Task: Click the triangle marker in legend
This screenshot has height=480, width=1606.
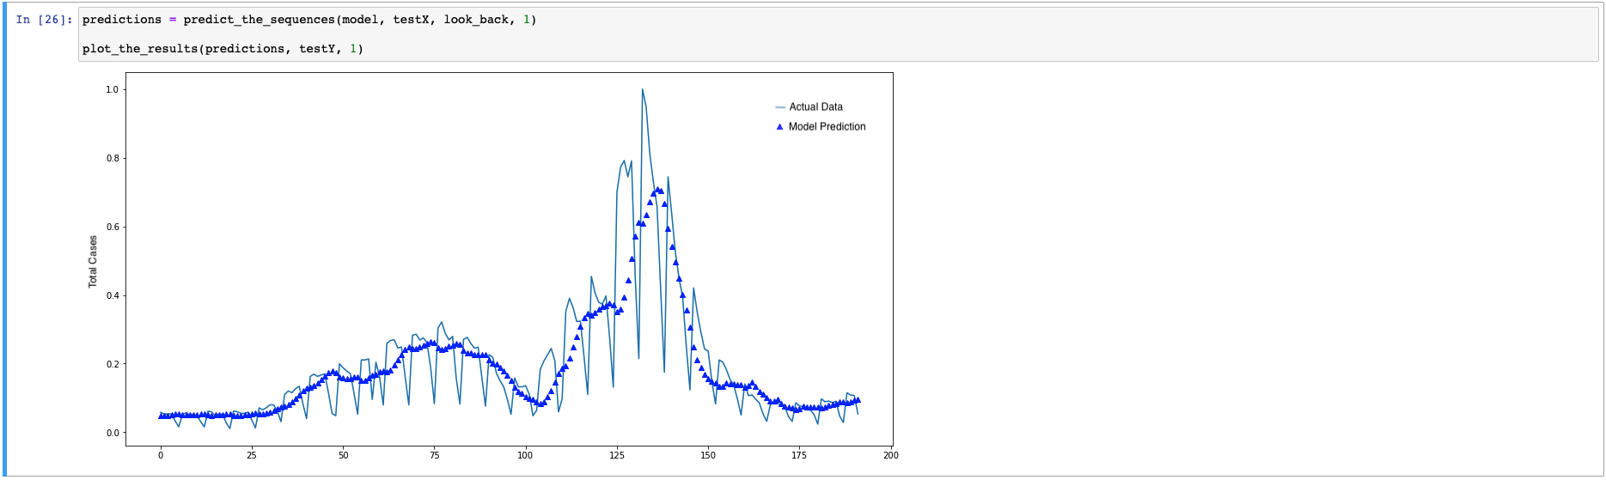Action: click(779, 126)
